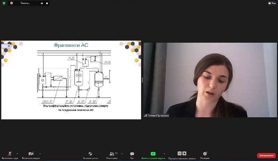Image resolution: width=278 pixels, height=161 pixels.
Task: Pause recording from the bottom toolbar
Action: pyautogui.click(x=180, y=153)
